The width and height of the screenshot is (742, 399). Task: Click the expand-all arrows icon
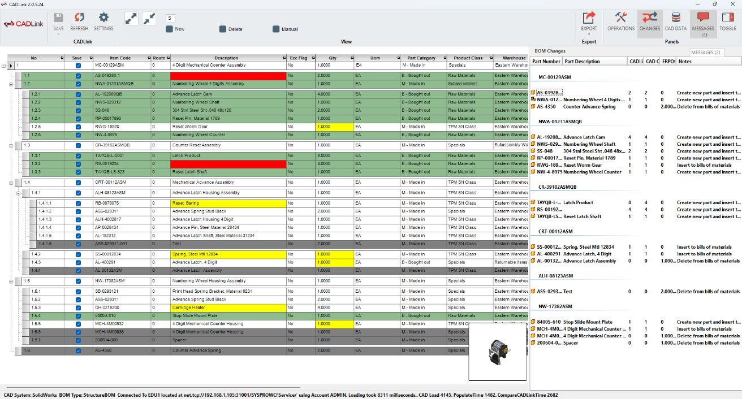click(131, 18)
